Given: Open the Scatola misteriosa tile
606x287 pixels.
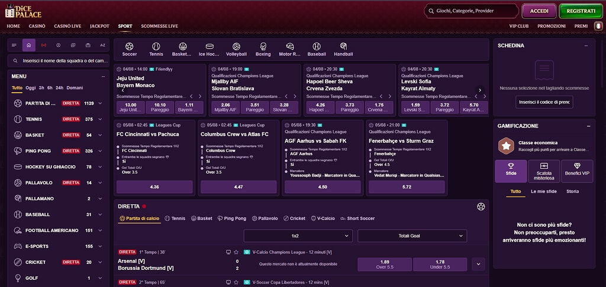Looking at the screenshot, I should click(544, 171).
